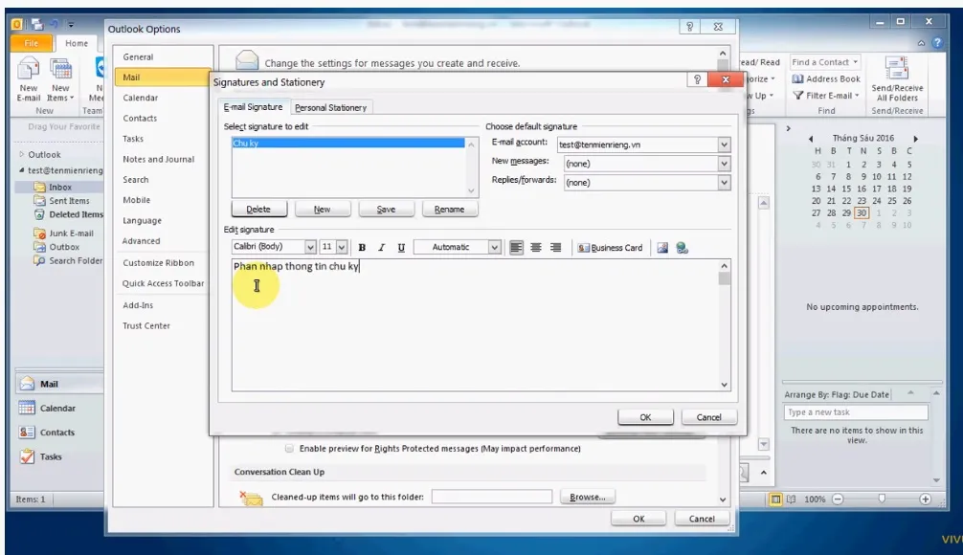Insert a hyperlink into signature
Screen dimensions: 963x555
[x=682, y=248]
